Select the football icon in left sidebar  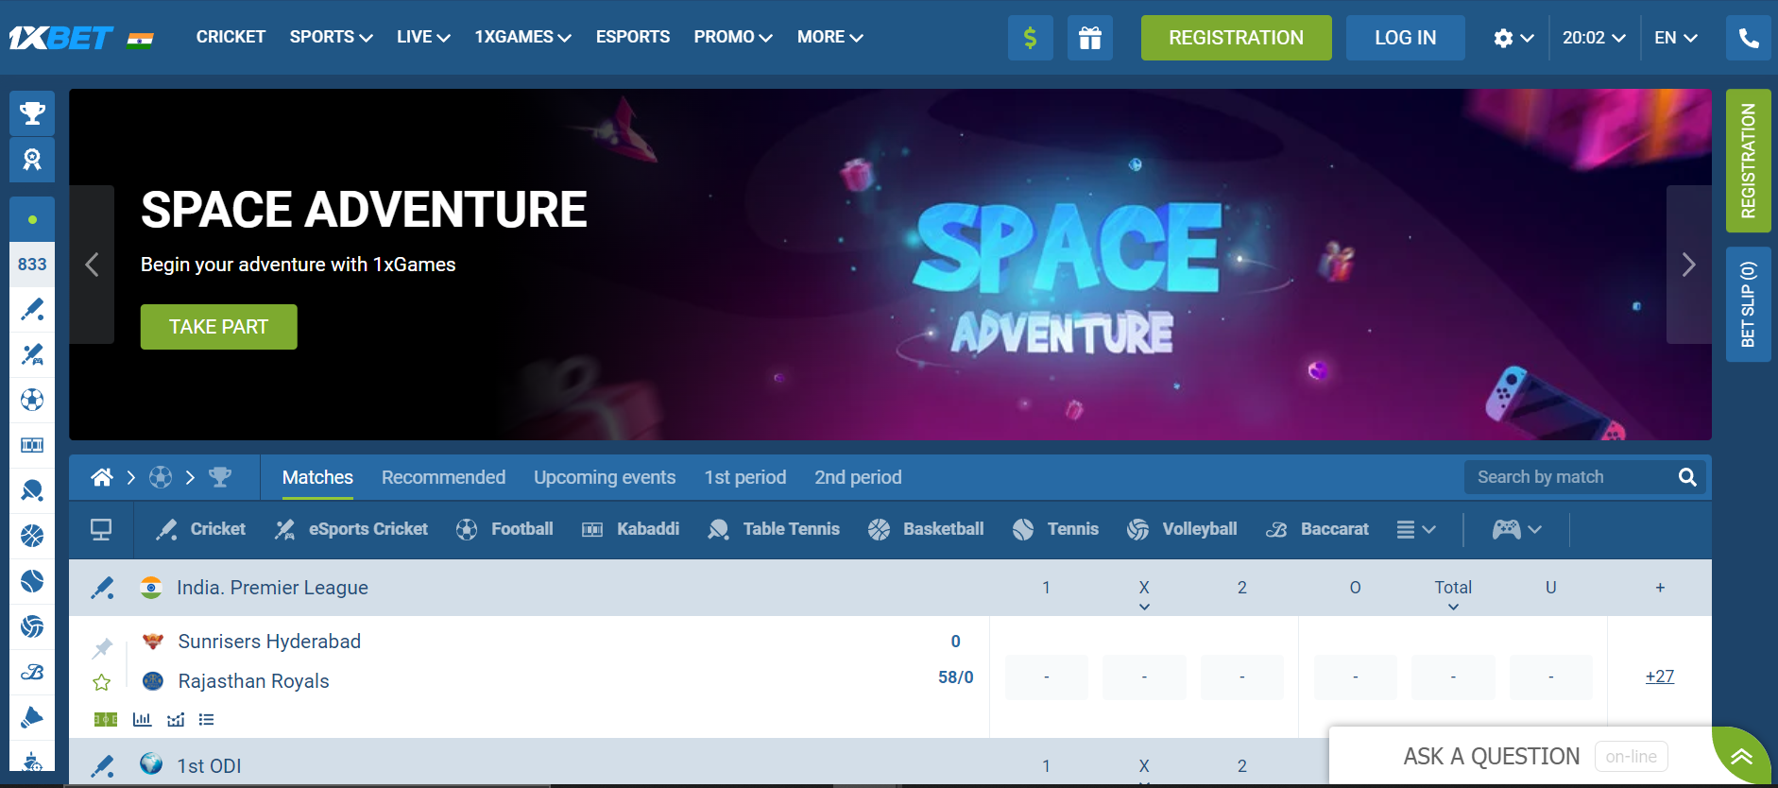coord(32,400)
